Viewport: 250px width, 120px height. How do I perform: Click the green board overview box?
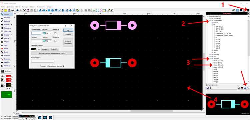point(7,95)
